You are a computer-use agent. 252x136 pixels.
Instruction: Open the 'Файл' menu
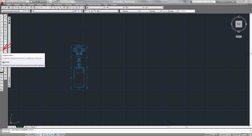pos(10,4)
